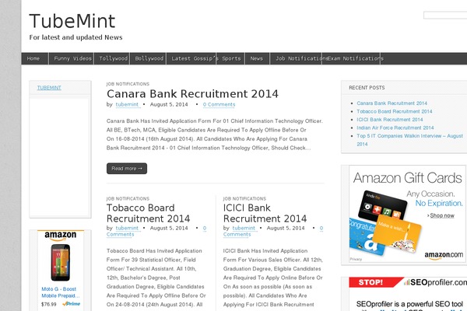The width and height of the screenshot is (467, 311).
Task: Go to the Bollywood section
Action: 149,58
